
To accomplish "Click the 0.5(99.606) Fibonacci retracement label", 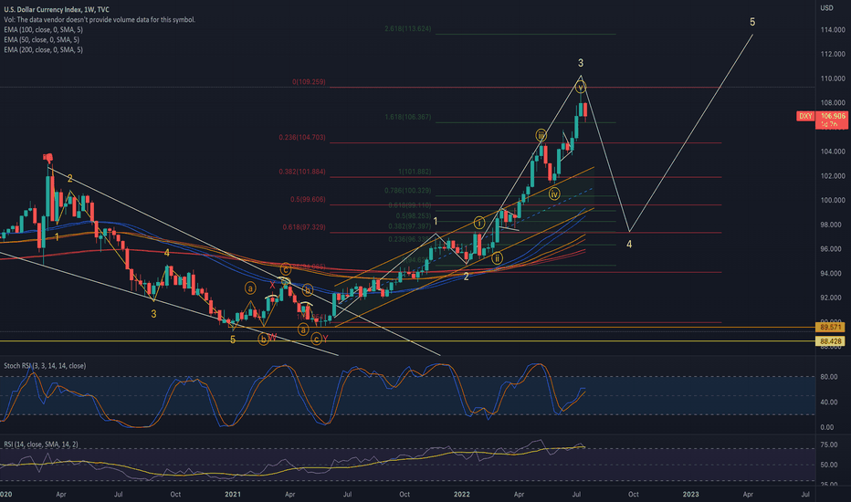I will click(308, 199).
